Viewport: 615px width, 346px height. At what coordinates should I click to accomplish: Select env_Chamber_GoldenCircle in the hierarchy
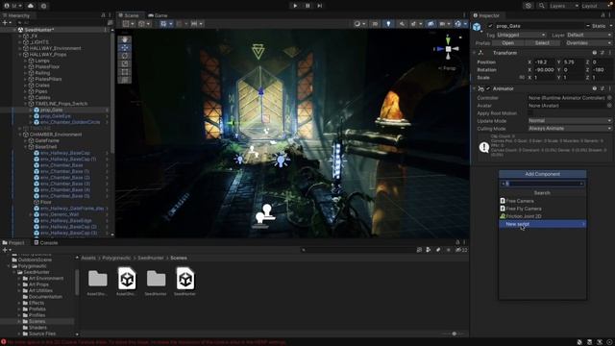click(x=70, y=122)
